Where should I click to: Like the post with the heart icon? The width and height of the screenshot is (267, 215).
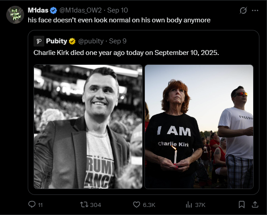[136, 205]
